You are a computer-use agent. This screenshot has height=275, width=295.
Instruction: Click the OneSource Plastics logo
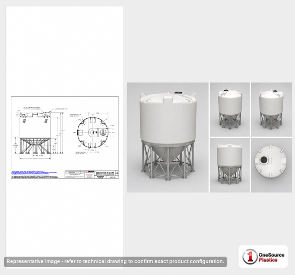(263, 256)
